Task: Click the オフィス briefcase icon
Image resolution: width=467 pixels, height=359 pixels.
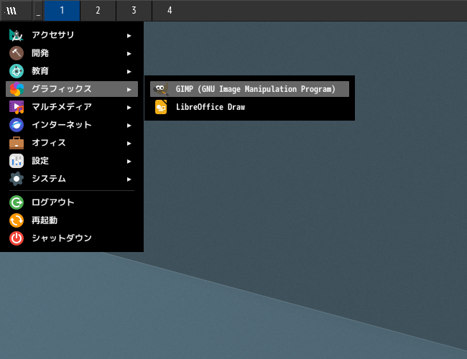Action: point(17,143)
